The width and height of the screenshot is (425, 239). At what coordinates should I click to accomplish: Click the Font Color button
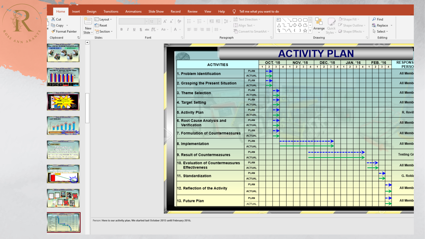175,29
